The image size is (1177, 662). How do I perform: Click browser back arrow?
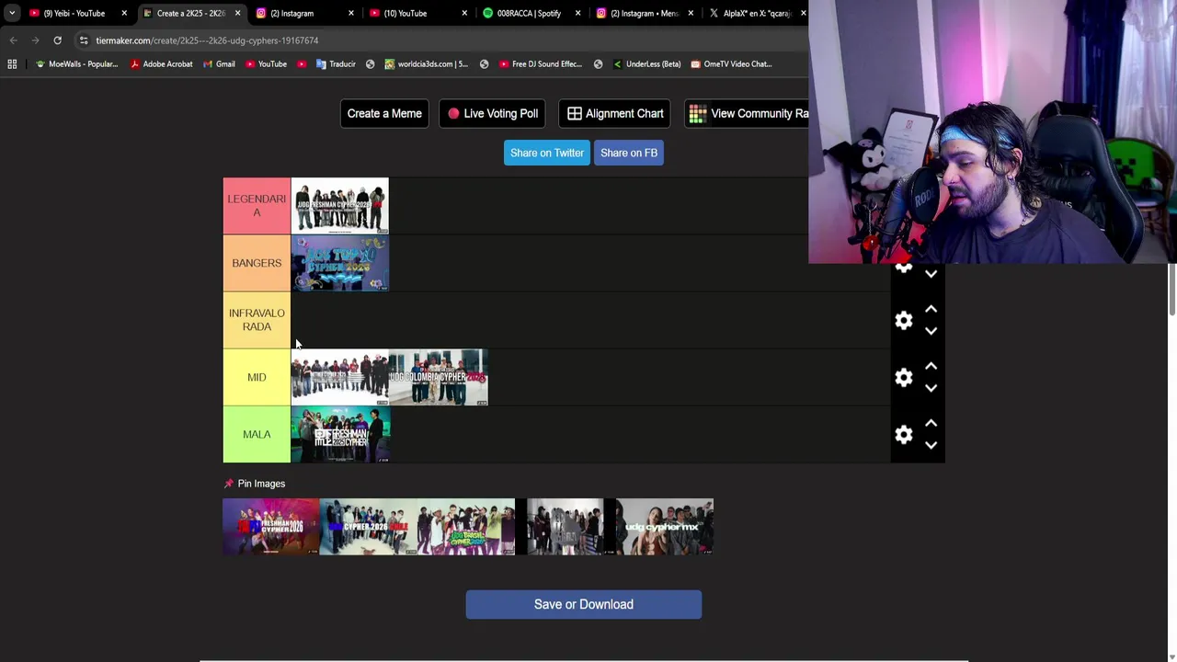point(13,40)
